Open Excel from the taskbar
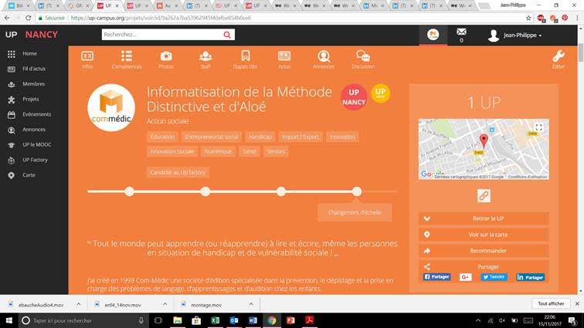The width and height of the screenshot is (584, 328). pyautogui.click(x=215, y=320)
